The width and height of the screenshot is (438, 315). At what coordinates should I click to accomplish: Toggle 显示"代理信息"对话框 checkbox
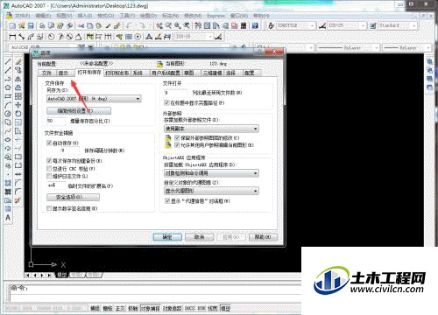(x=167, y=200)
